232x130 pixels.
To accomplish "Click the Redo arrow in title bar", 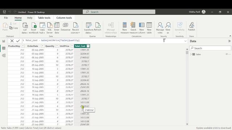I will [x=15, y=12].
